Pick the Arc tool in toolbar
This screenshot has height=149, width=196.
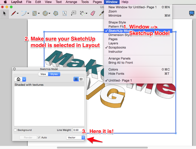pyautogui.click(x=24, y=13)
